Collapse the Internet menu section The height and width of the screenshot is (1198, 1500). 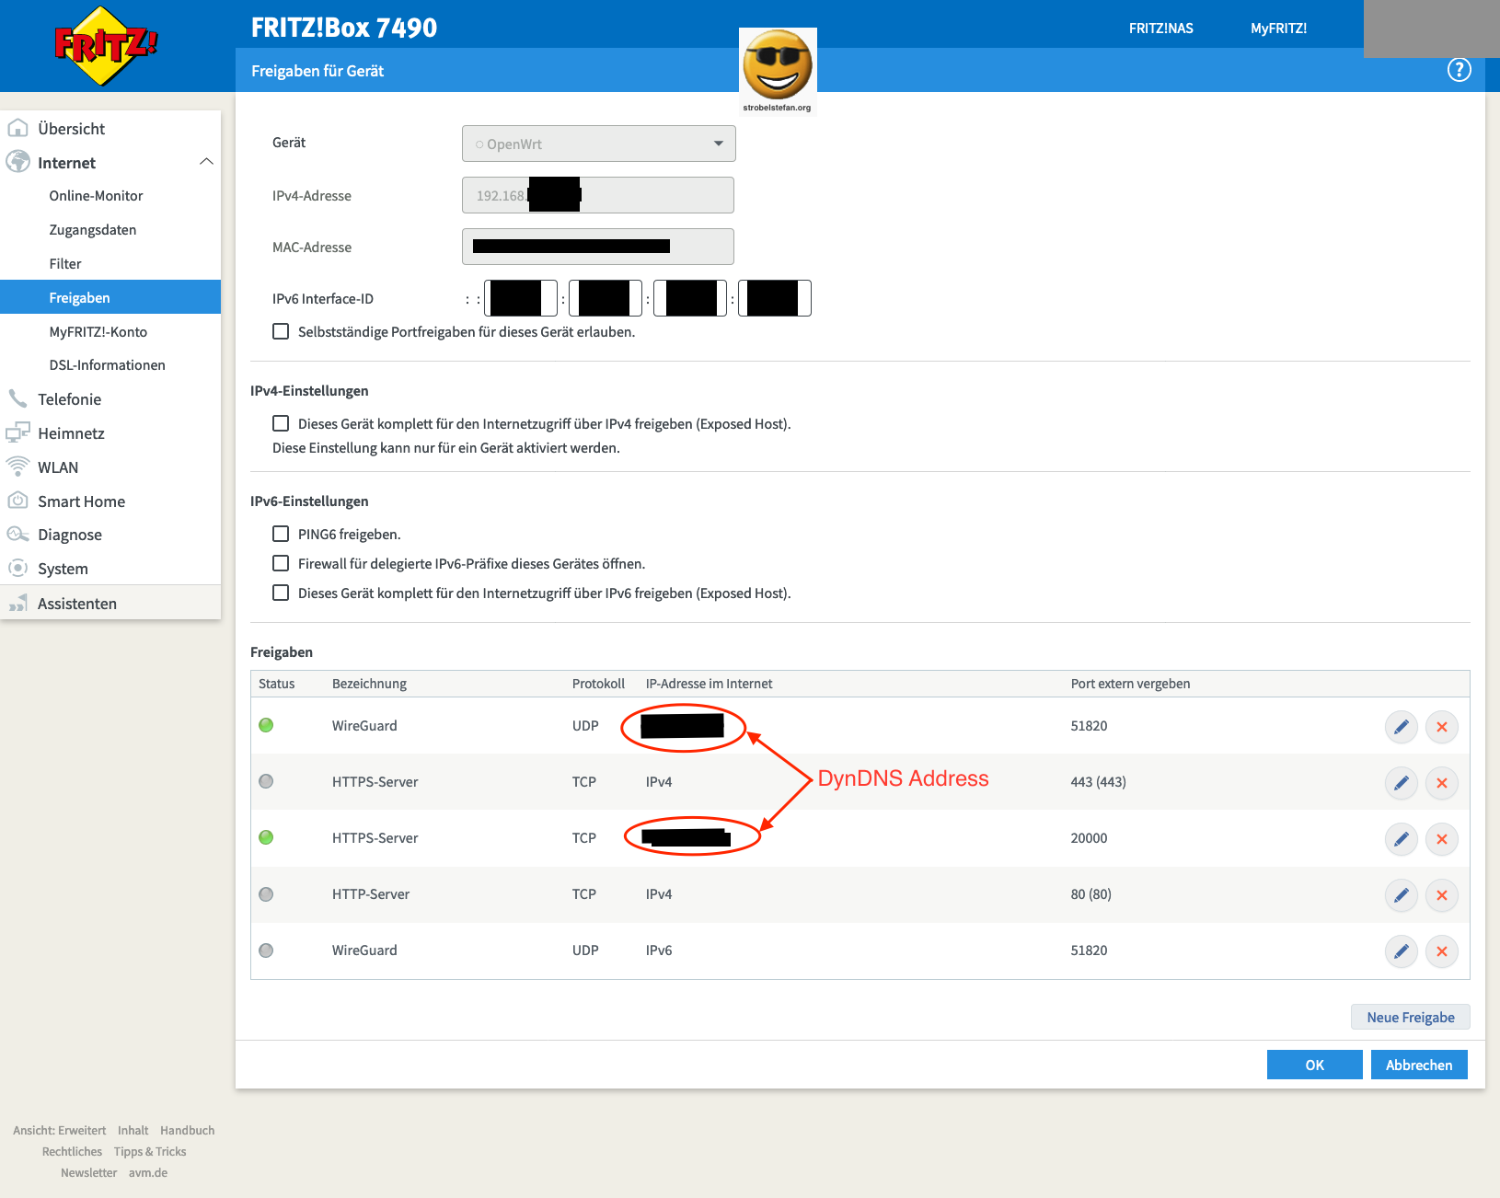[206, 162]
